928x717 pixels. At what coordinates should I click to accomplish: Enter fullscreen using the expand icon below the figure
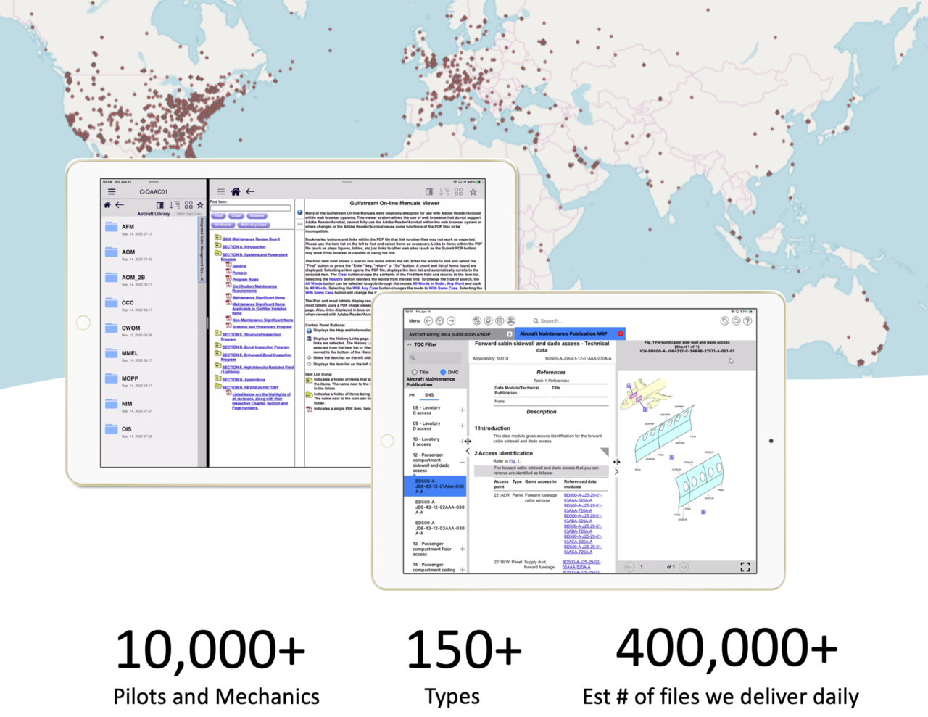[x=745, y=567]
